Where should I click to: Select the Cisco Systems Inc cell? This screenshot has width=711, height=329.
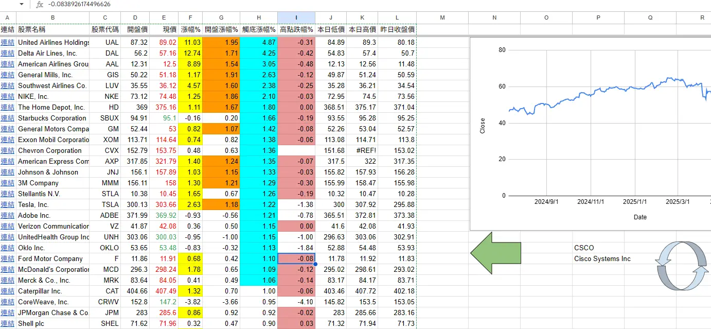click(x=598, y=258)
